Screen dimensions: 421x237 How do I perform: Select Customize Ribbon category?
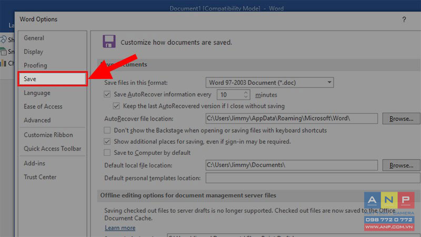pos(53,135)
